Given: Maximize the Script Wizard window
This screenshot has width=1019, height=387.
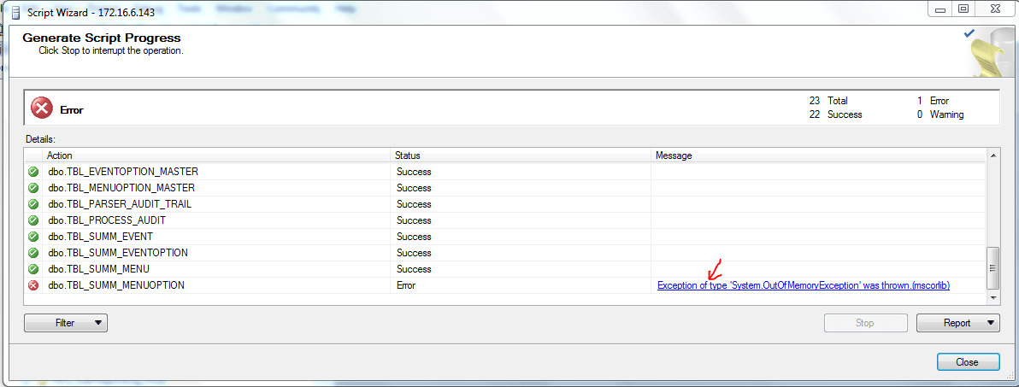Looking at the screenshot, I should click(x=963, y=9).
